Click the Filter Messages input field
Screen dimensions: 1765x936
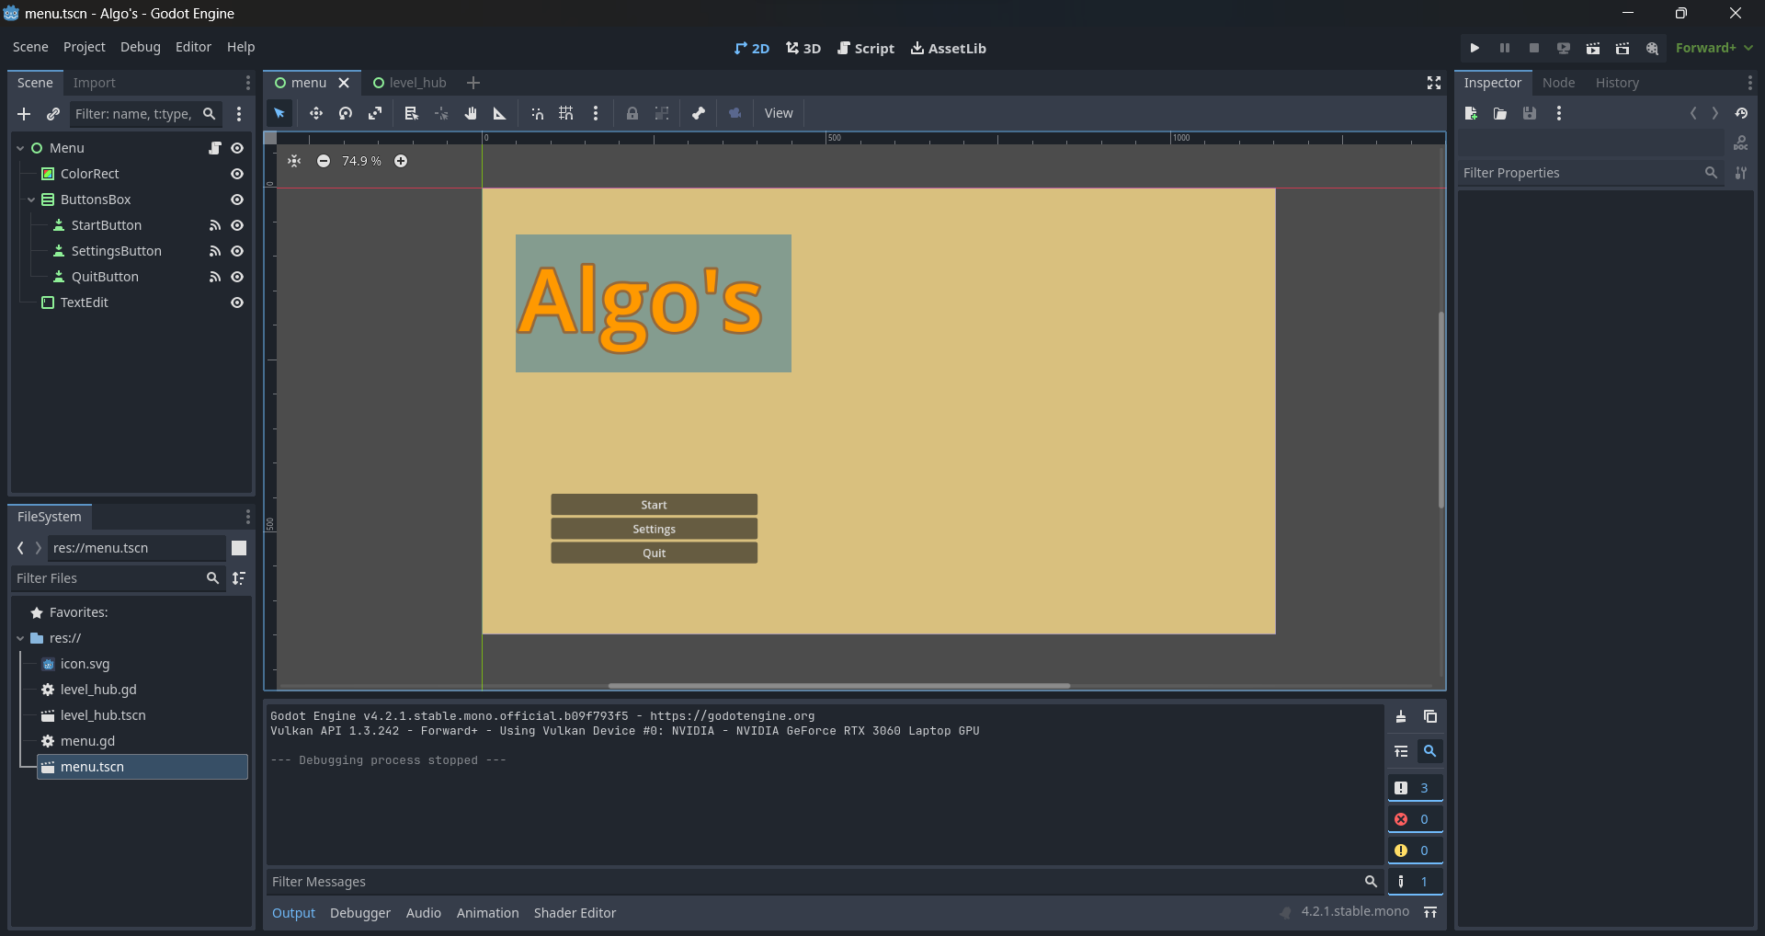click(x=825, y=882)
